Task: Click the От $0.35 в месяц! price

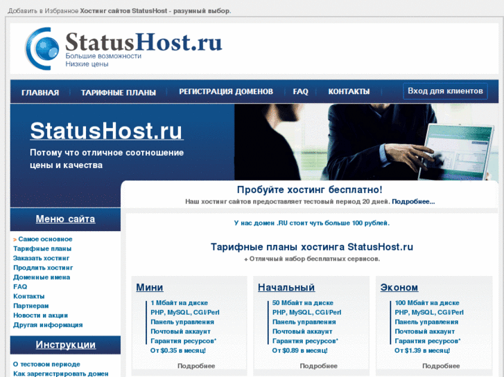Action: (178, 351)
